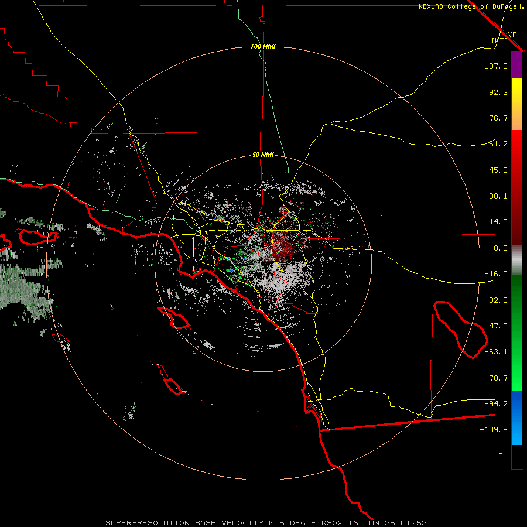This screenshot has width=527, height=527.
Task: Click the "TH" threshold label on legend
Action: pos(503,456)
